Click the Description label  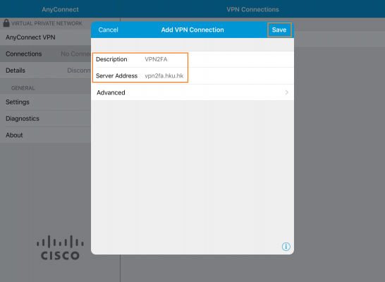pos(111,59)
